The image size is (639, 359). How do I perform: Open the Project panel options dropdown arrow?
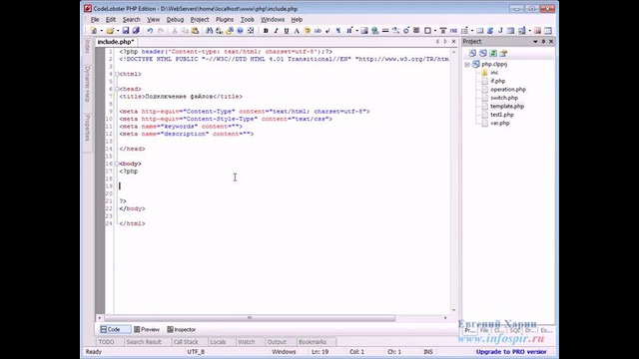(535, 42)
